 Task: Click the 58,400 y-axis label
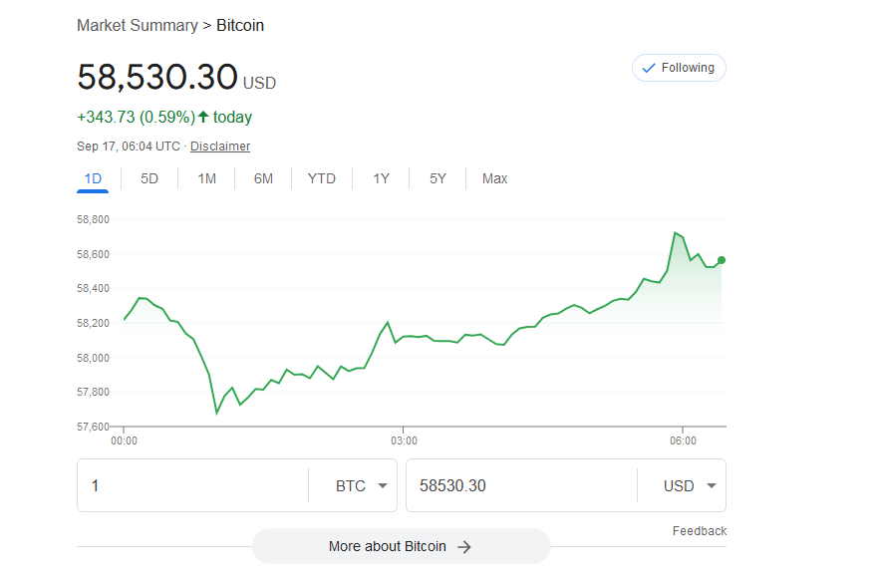[93, 289]
